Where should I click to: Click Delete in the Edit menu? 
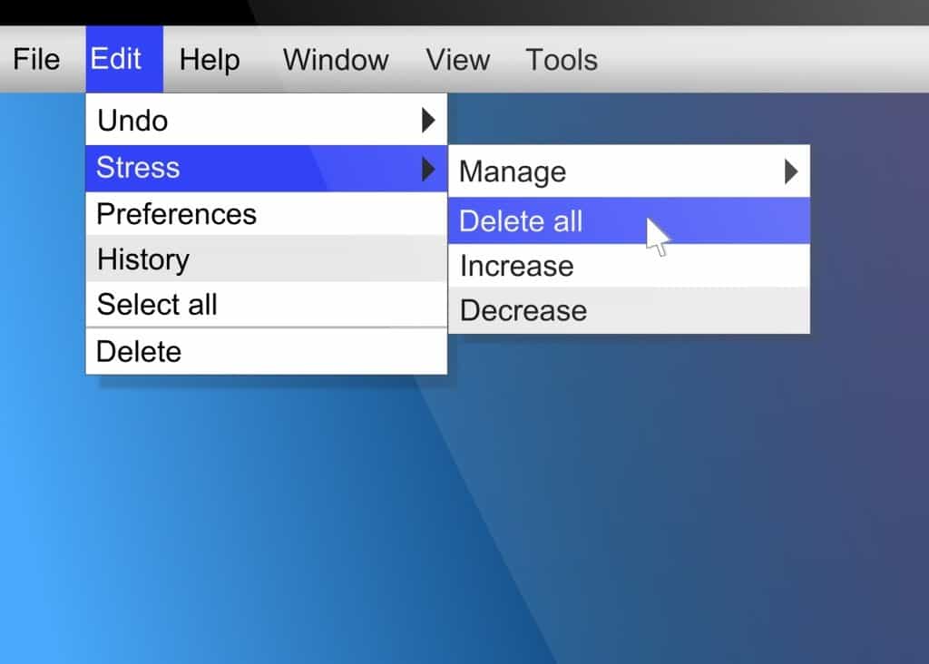139,351
